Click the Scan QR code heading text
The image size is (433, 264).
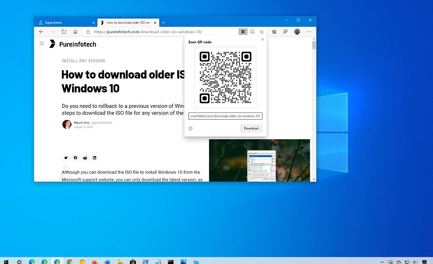pyautogui.click(x=200, y=42)
